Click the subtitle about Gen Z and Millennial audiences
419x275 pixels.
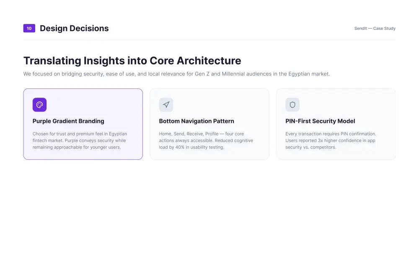tap(177, 74)
